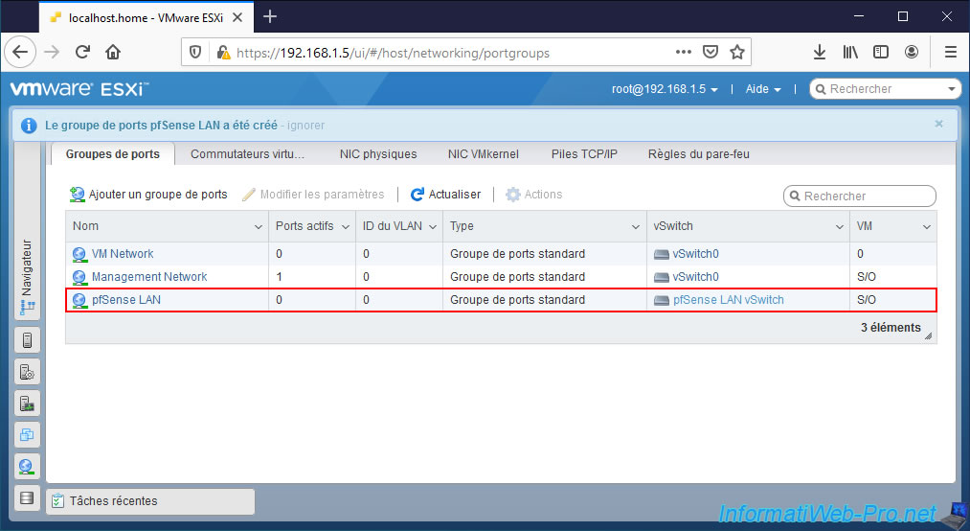
Task: Click the browser address bar URL
Action: click(x=393, y=54)
